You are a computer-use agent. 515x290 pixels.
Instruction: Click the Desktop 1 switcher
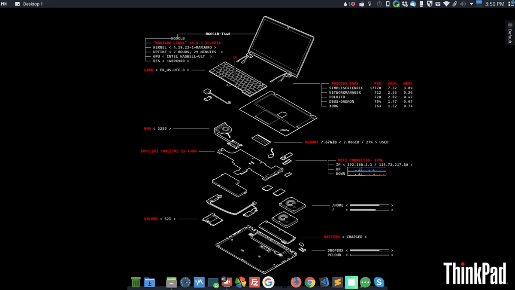point(29,4)
